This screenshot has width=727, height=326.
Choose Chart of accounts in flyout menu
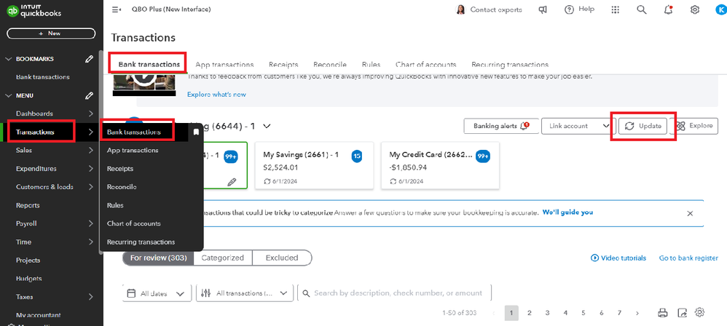point(134,223)
